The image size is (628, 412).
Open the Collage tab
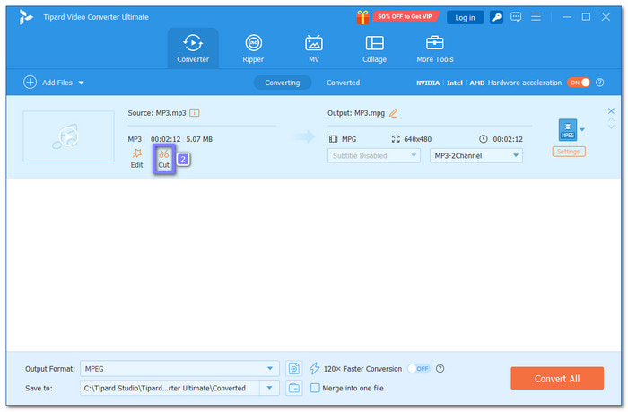click(374, 48)
